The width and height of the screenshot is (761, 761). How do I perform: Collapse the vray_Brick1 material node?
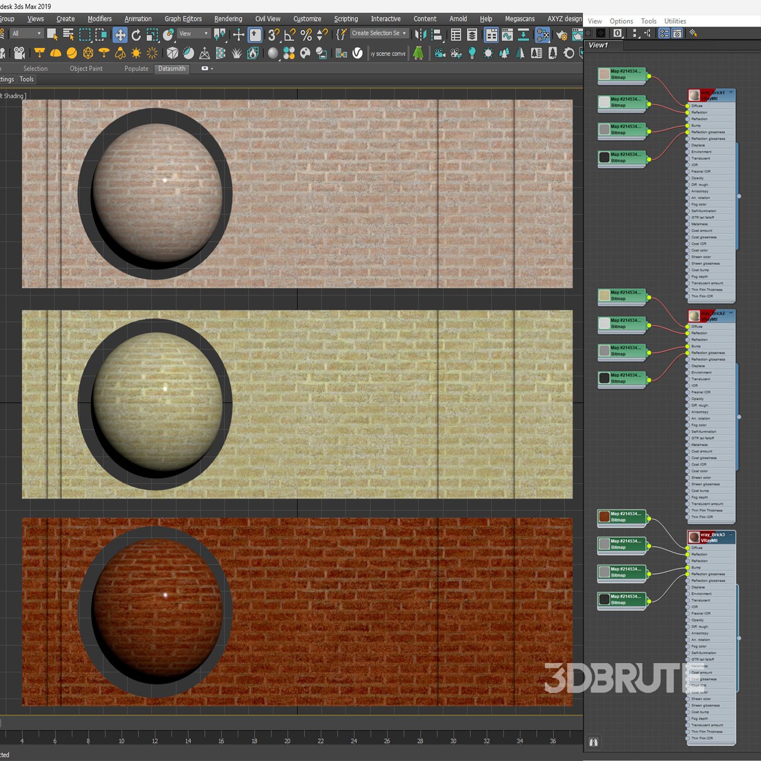pos(731,93)
